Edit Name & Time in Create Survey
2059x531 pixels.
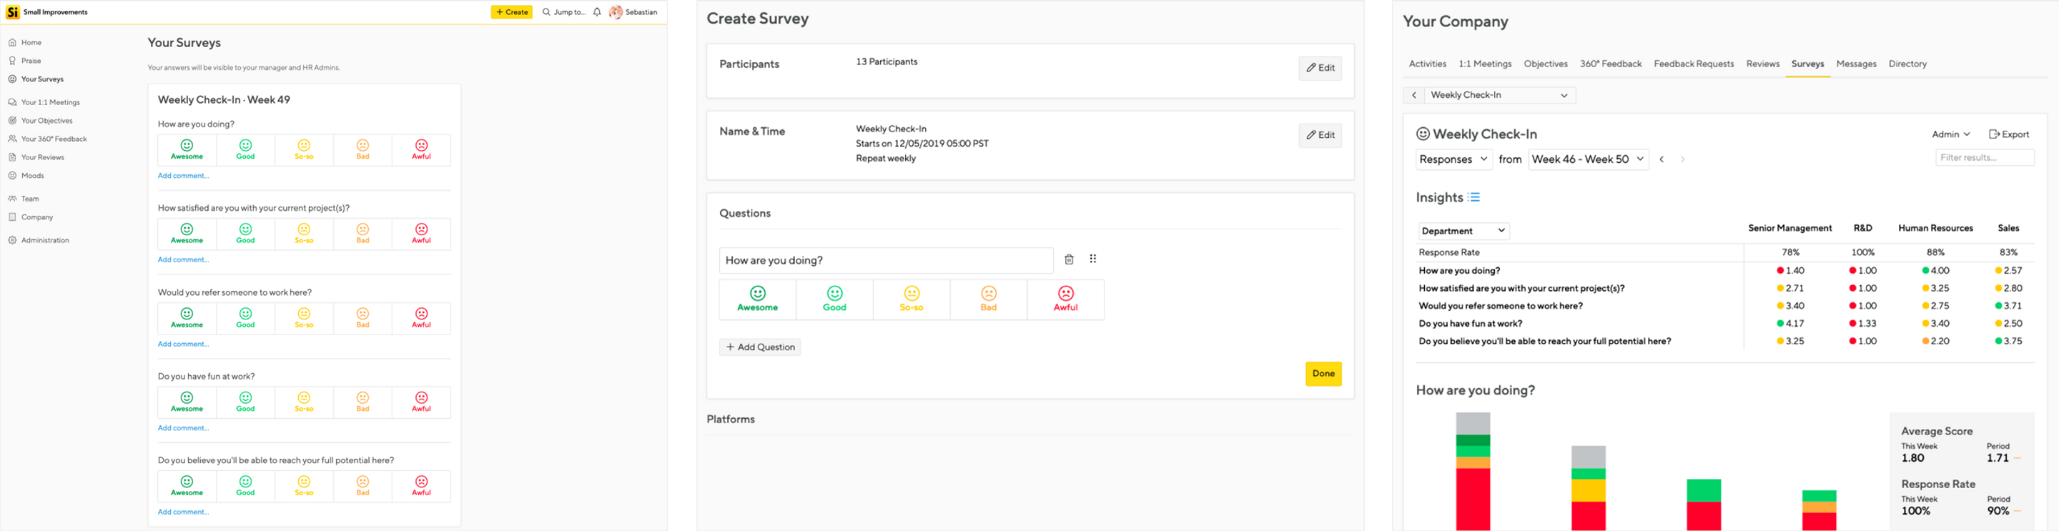(1320, 135)
